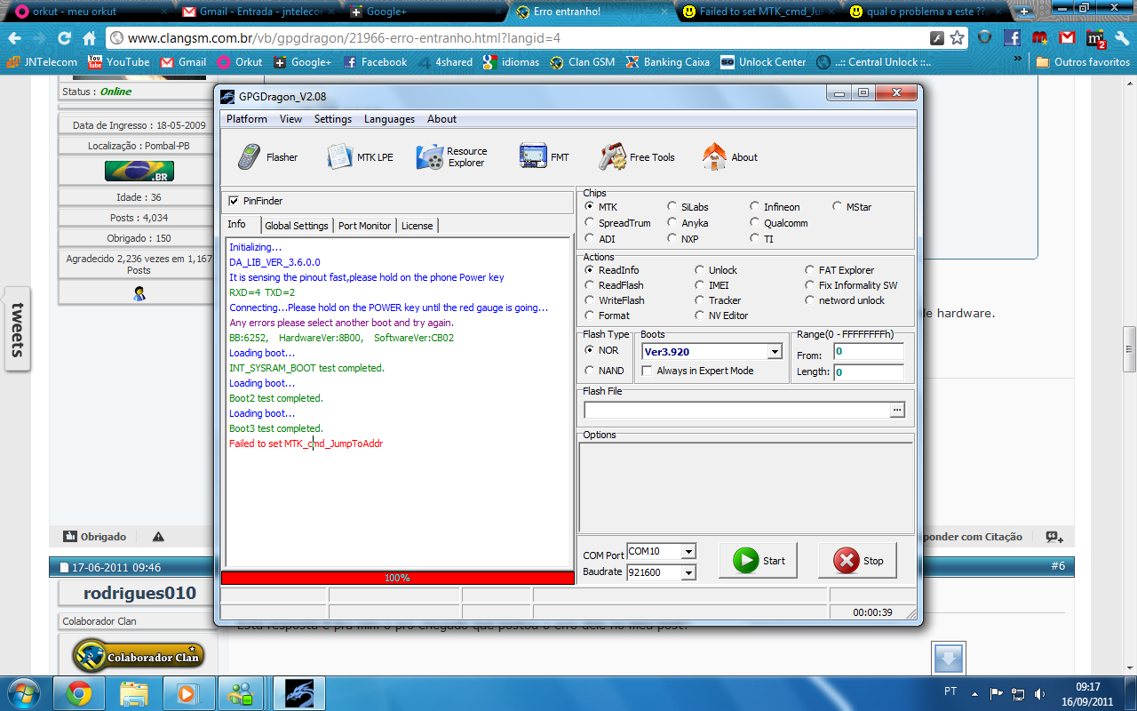Open the Settings menu

pos(333,119)
